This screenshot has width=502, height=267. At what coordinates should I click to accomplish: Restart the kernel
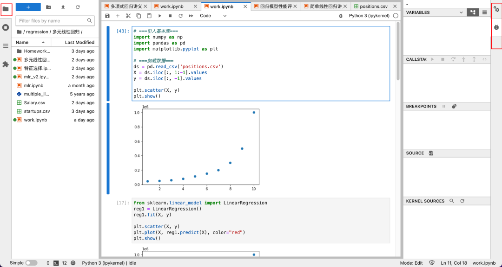click(x=180, y=15)
